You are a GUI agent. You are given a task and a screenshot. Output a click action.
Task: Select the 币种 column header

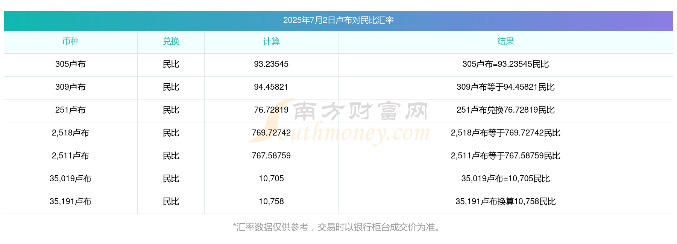tap(70, 41)
